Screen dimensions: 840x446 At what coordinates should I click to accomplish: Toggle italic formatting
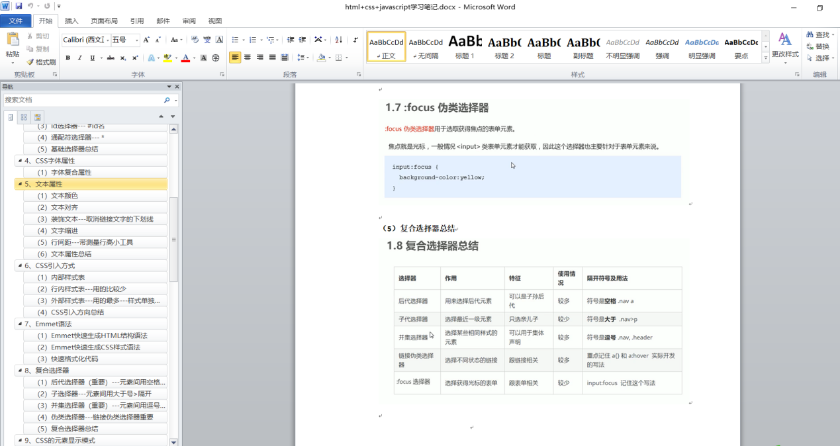79,58
